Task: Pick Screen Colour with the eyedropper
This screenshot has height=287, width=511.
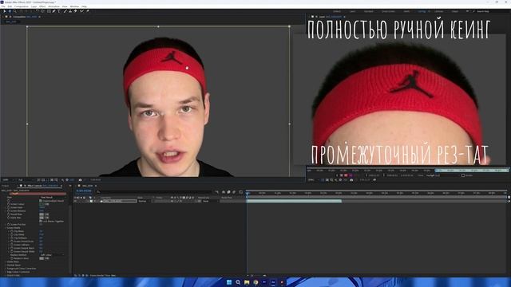Action: 46,204
